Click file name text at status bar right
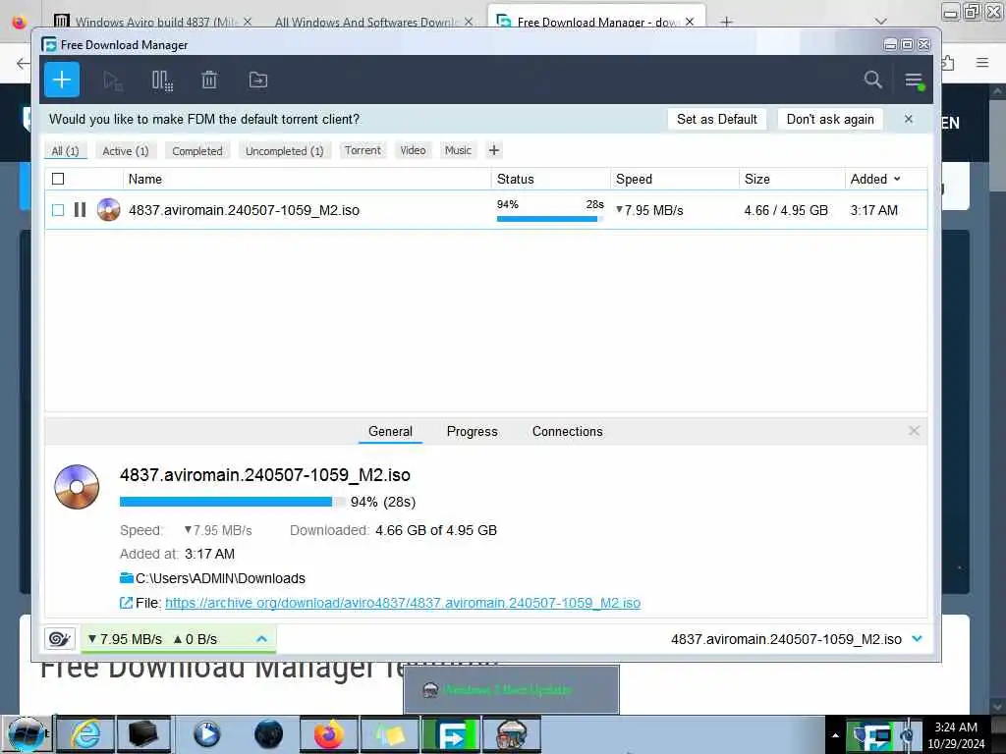The width and height of the screenshot is (1006, 754). coord(786,639)
